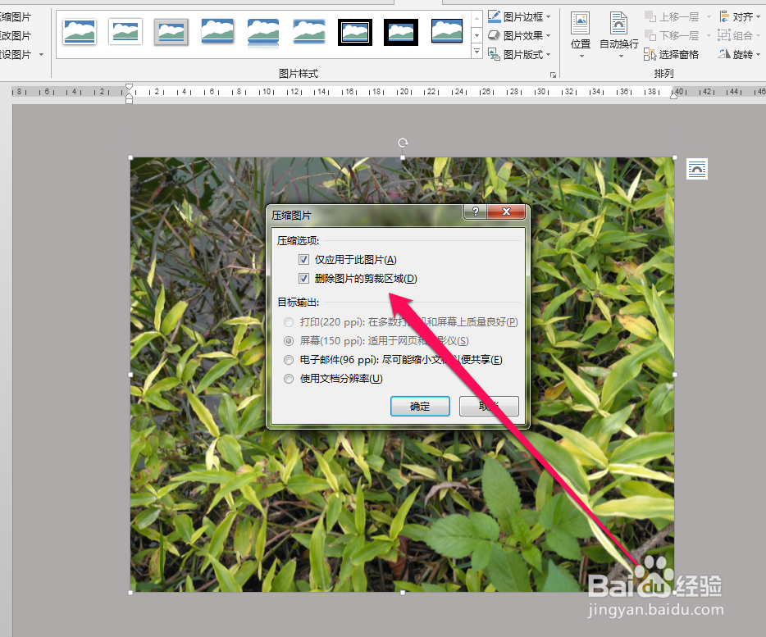The image size is (766, 637).
Task: Click the first-line indent marker on ruler
Action: point(129,88)
